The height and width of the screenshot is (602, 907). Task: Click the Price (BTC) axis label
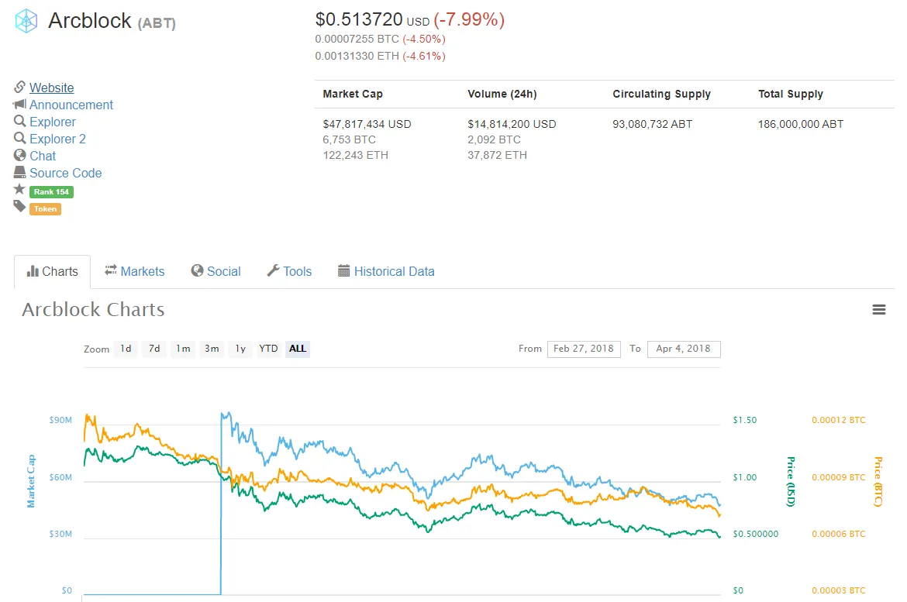pos(878,481)
